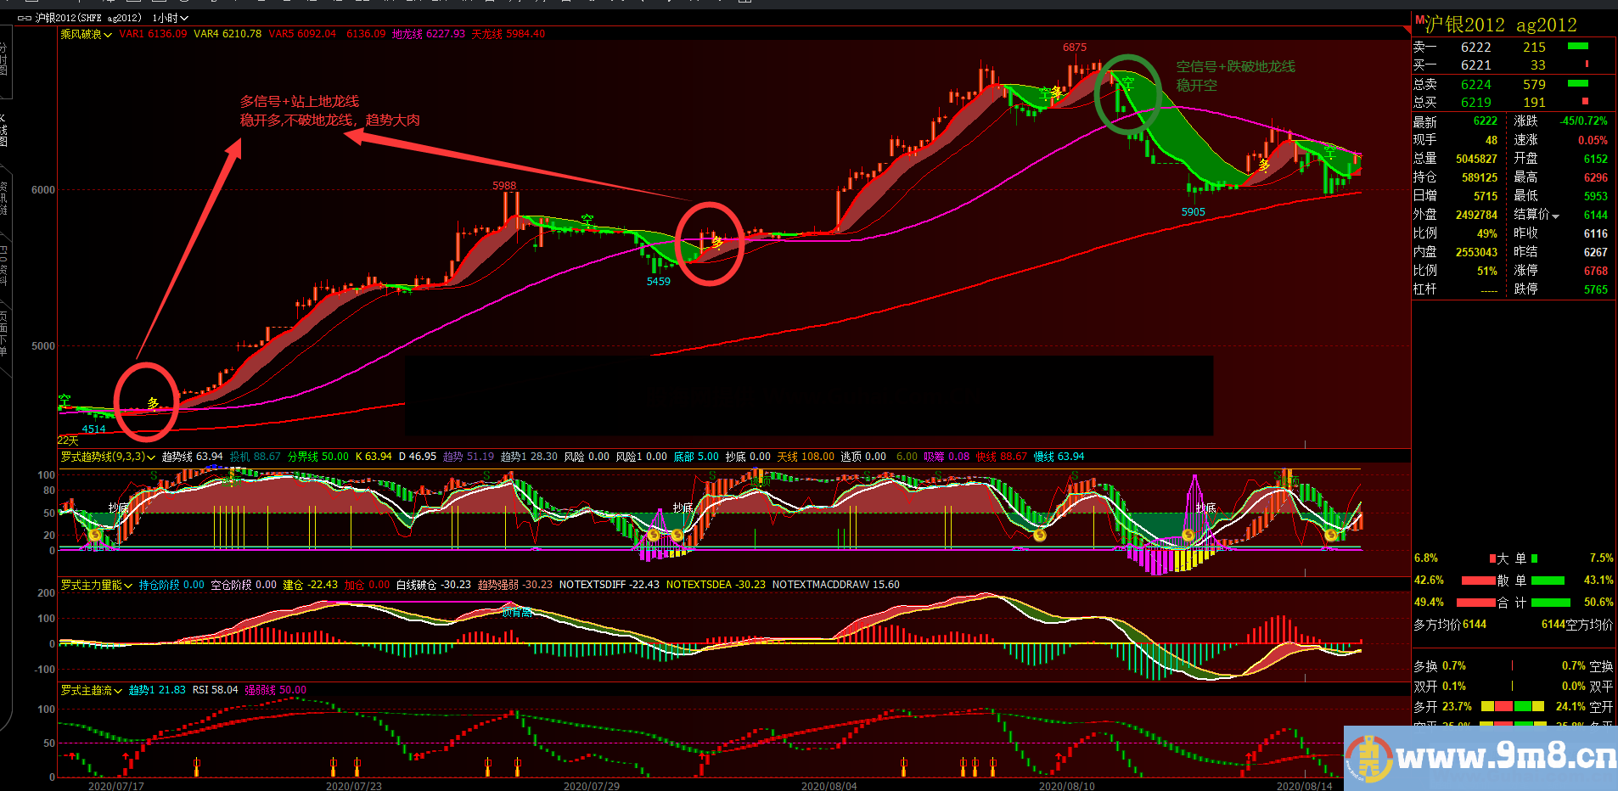
Task: Click the 大单 7.5% value
Action: tap(1601, 558)
